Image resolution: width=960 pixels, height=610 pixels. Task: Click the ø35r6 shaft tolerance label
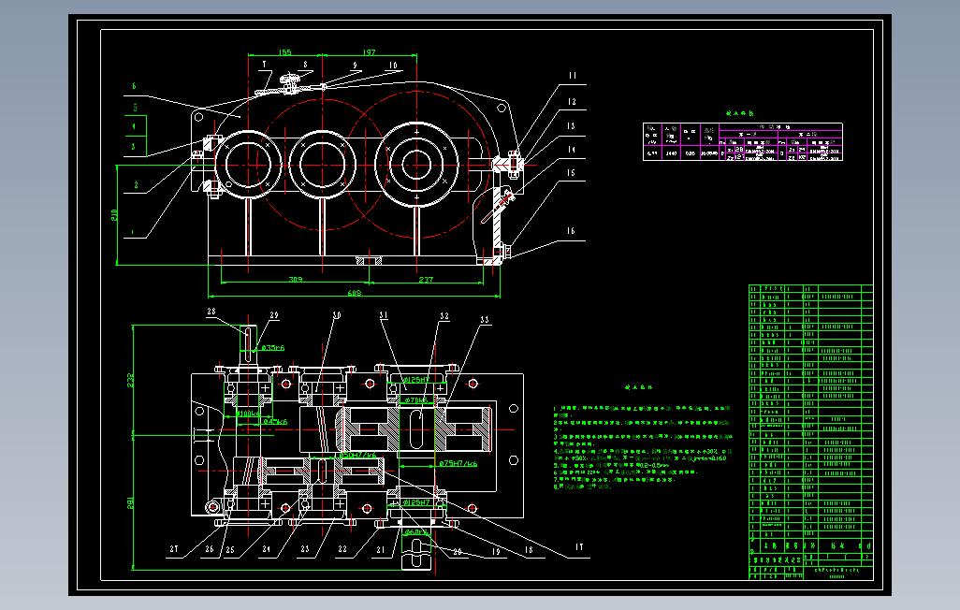tap(273, 348)
